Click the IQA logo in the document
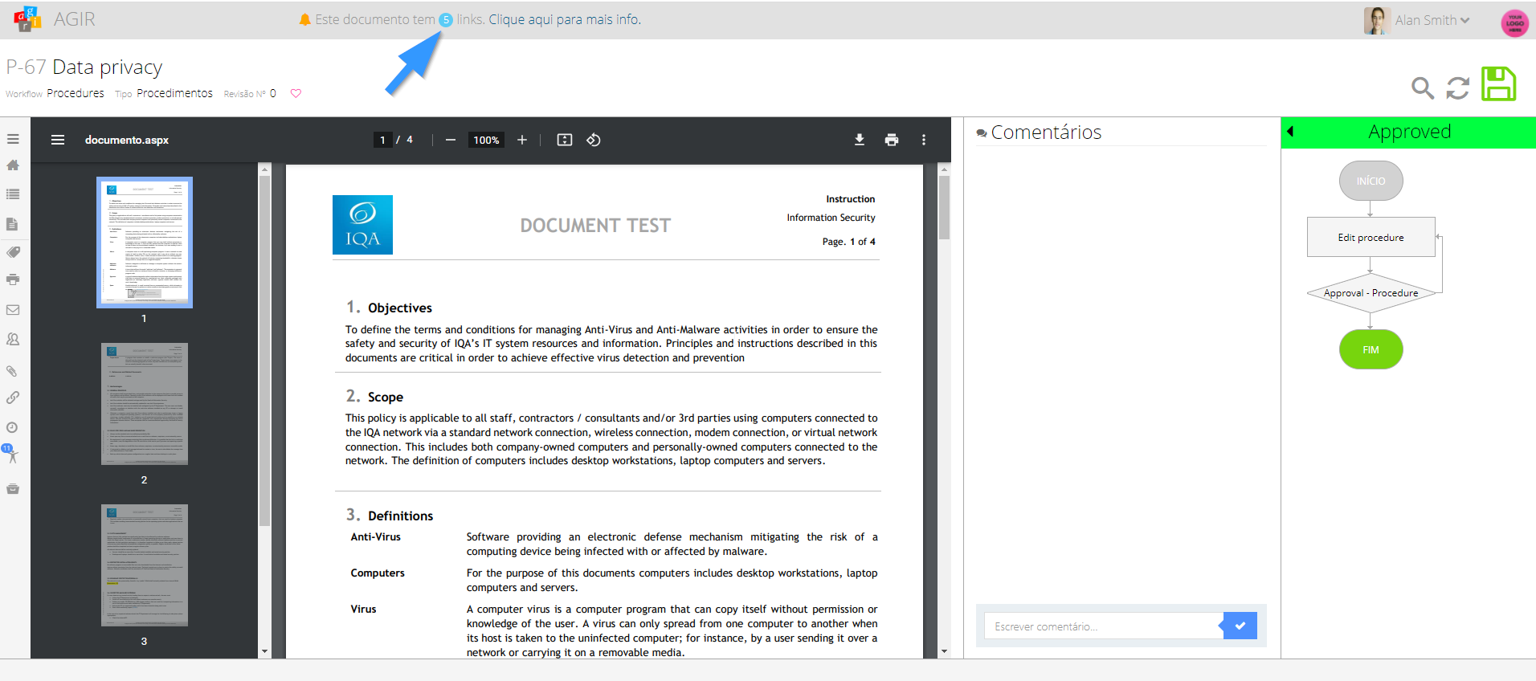 coord(362,225)
